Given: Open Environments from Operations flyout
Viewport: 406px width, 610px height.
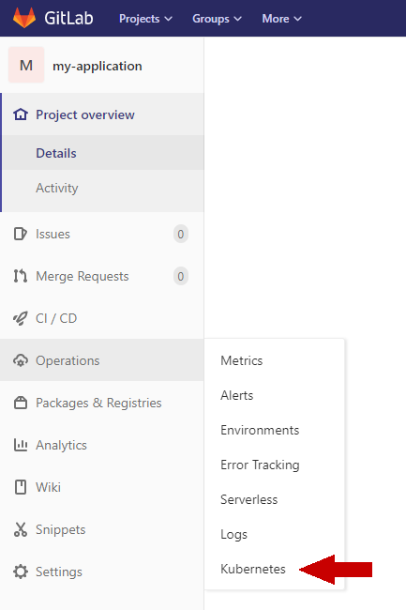Looking at the screenshot, I should pos(260,430).
